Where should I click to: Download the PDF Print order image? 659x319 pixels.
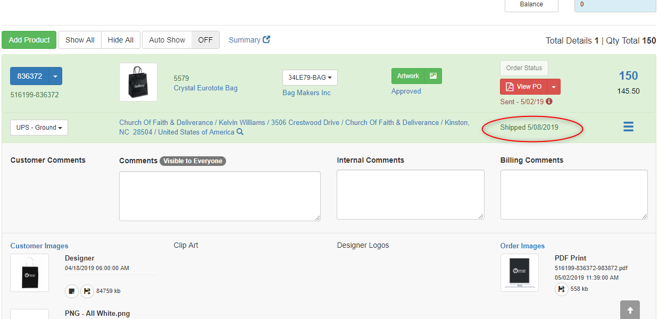click(x=562, y=289)
